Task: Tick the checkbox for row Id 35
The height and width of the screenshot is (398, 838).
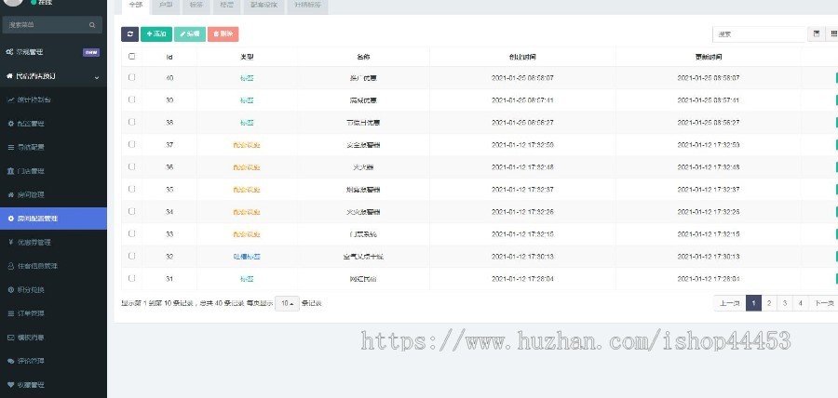Action: click(x=132, y=189)
